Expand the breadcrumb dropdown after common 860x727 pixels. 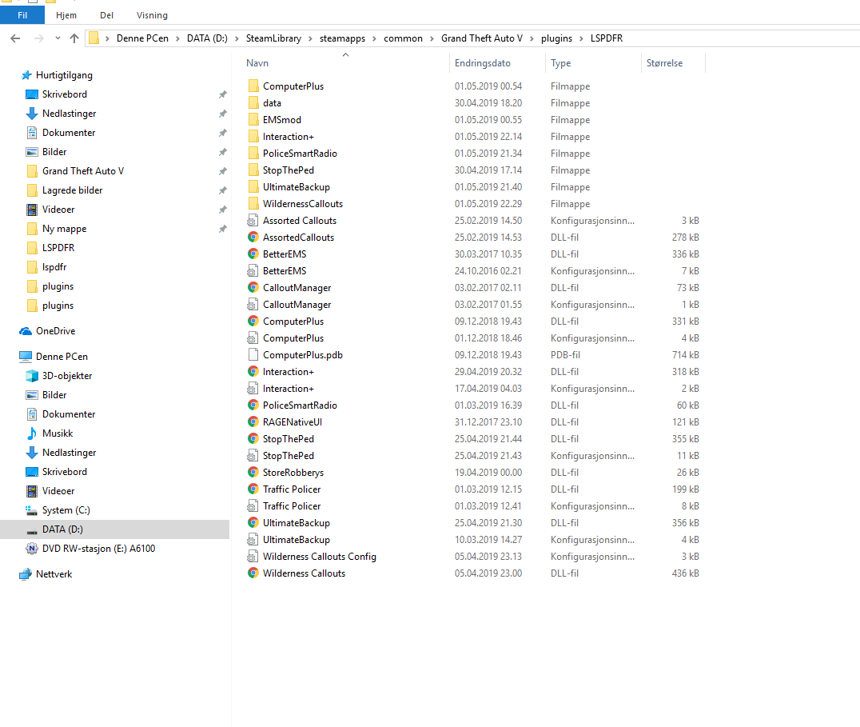[x=430, y=38]
